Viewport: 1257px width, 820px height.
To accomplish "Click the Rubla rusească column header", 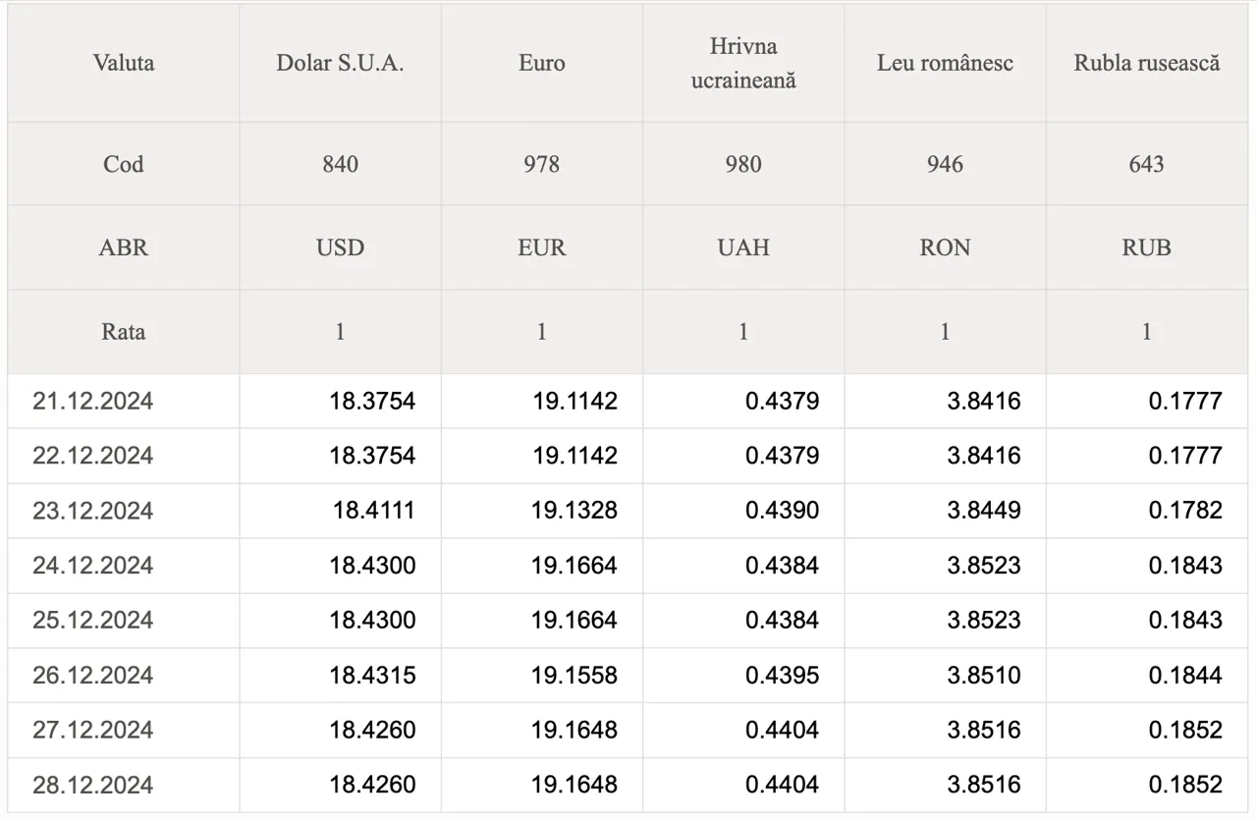I will point(1147,64).
